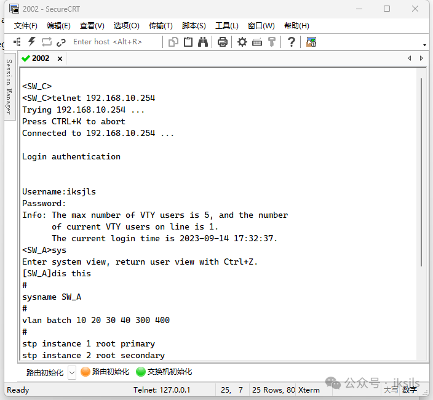Expand the toolbar overflow arrow

pos(424,45)
